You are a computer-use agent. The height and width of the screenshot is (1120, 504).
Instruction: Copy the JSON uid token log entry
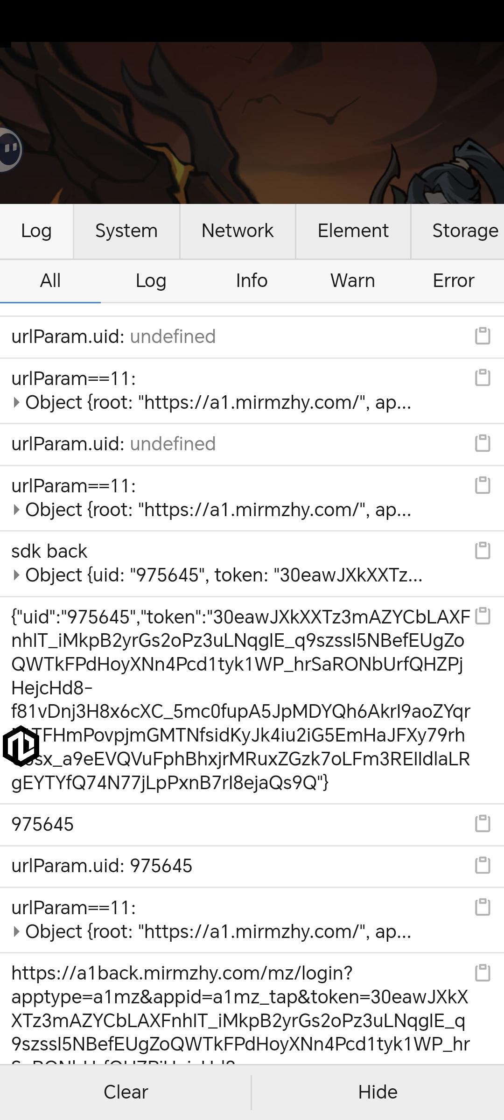[x=483, y=616]
